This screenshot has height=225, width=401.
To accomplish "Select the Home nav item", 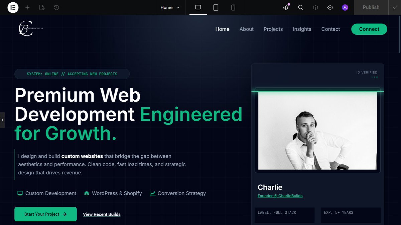I will [x=222, y=29].
